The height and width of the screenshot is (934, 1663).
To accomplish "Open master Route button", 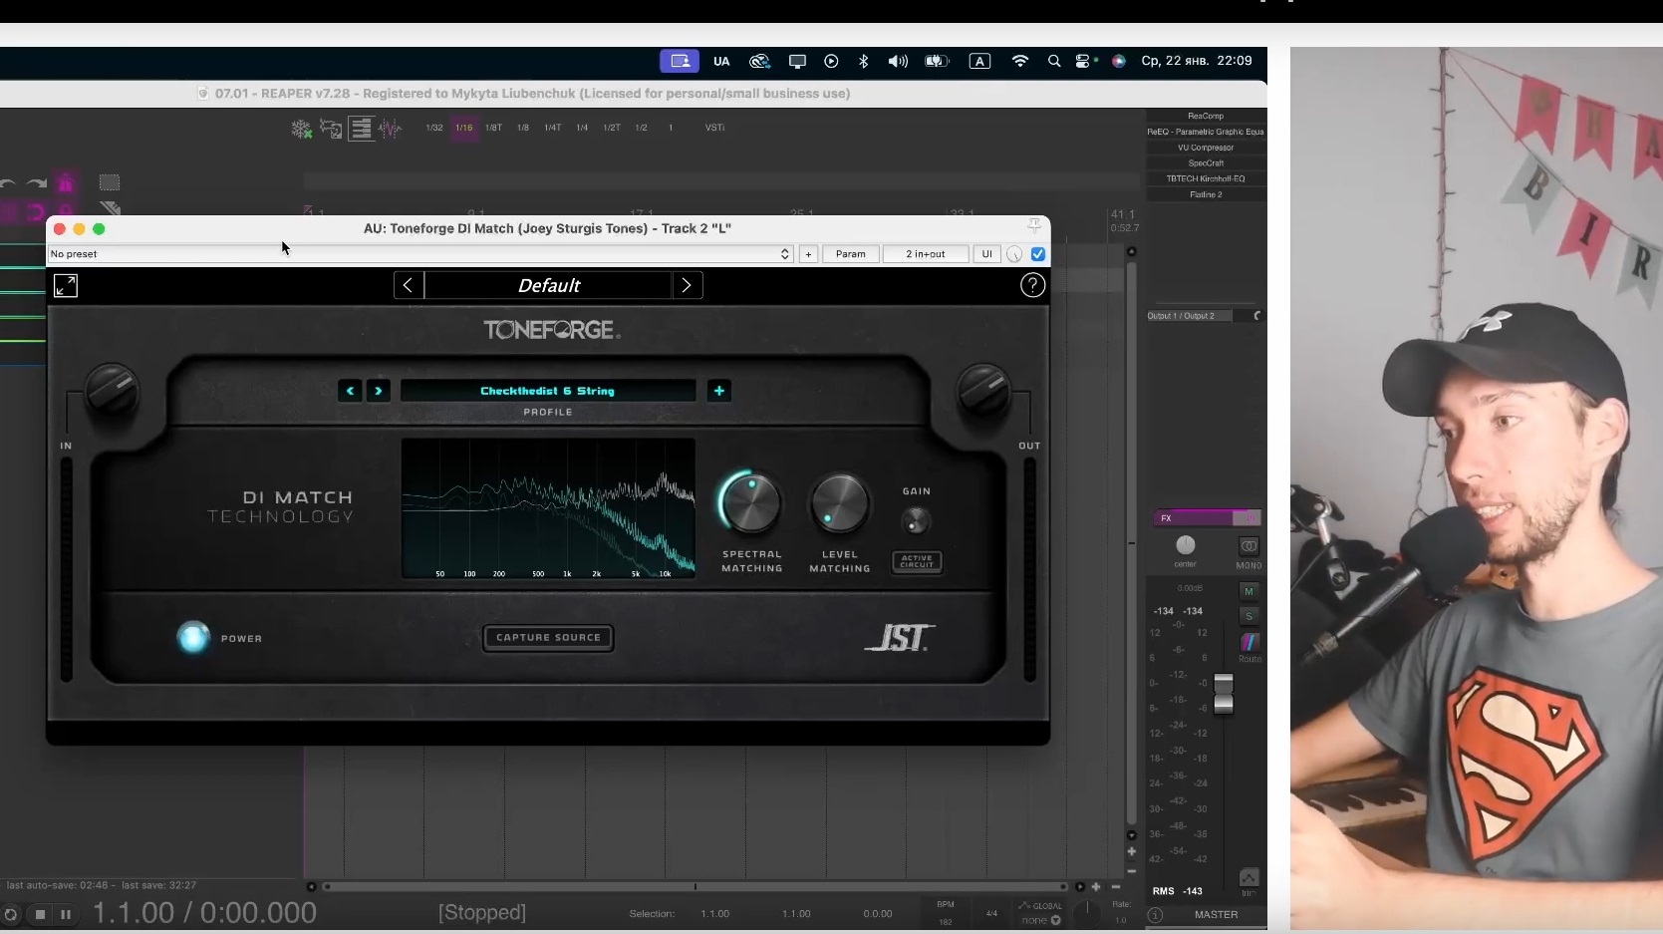I will (x=1249, y=643).
